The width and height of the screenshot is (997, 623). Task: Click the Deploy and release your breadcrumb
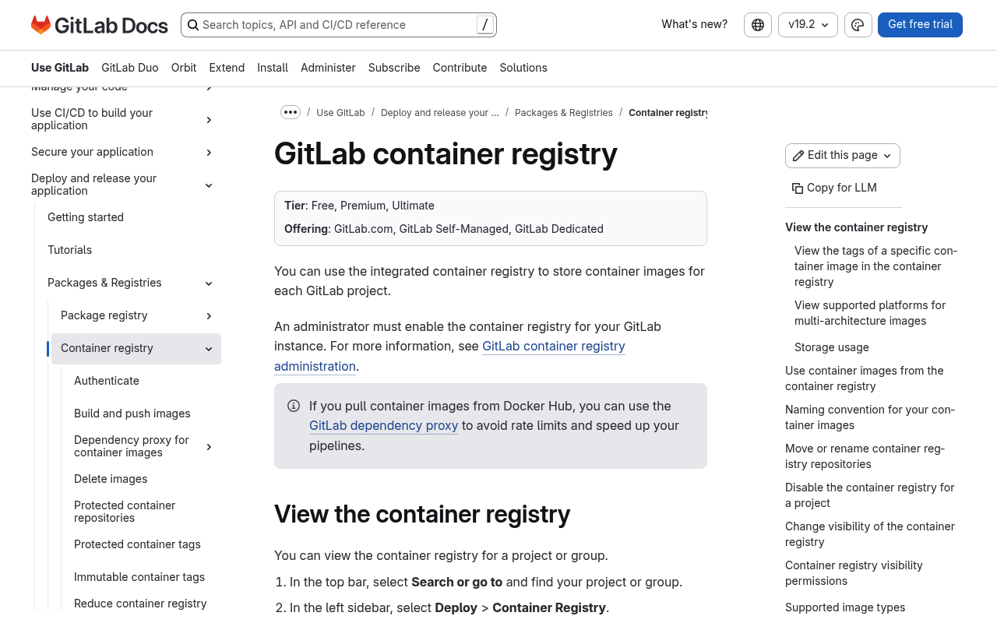click(440, 113)
